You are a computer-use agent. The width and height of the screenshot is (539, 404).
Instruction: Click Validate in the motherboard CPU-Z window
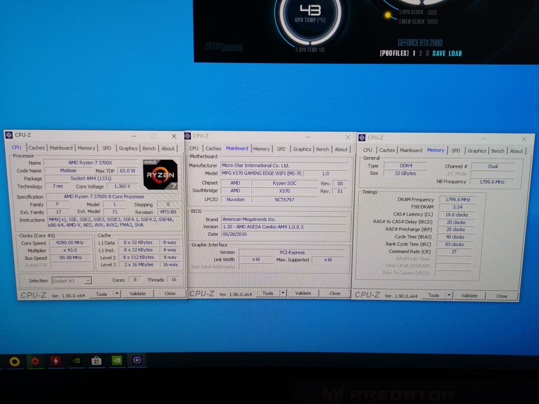303,293
